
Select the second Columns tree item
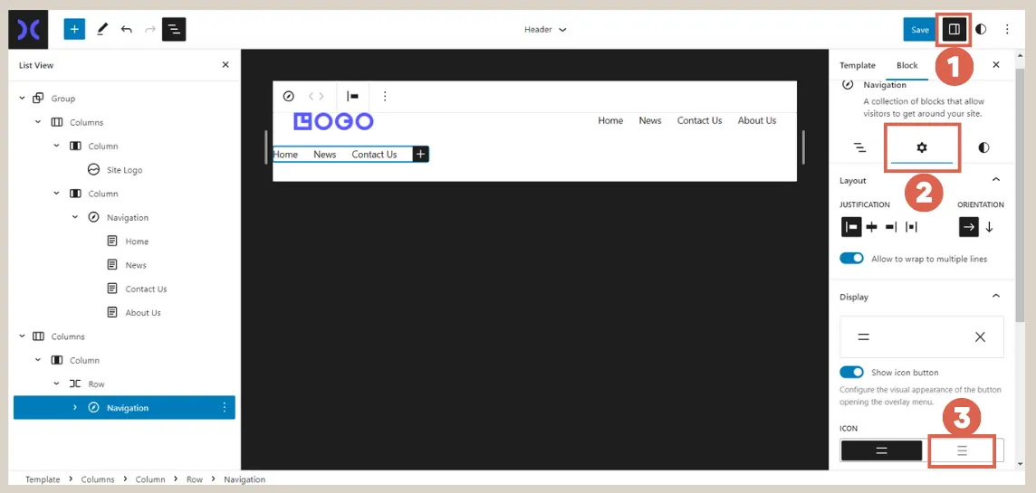click(x=68, y=337)
